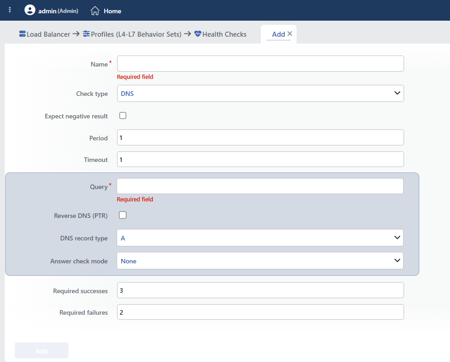This screenshot has height=362, width=450.
Task: Click the Required successes label
Action: (80, 291)
